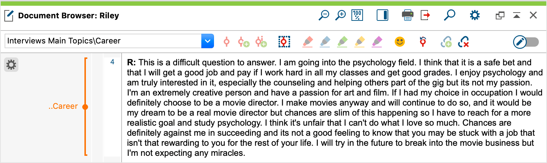Code segment with the red coding icon
This screenshot has height=163, width=547.
pyautogui.click(x=227, y=42)
